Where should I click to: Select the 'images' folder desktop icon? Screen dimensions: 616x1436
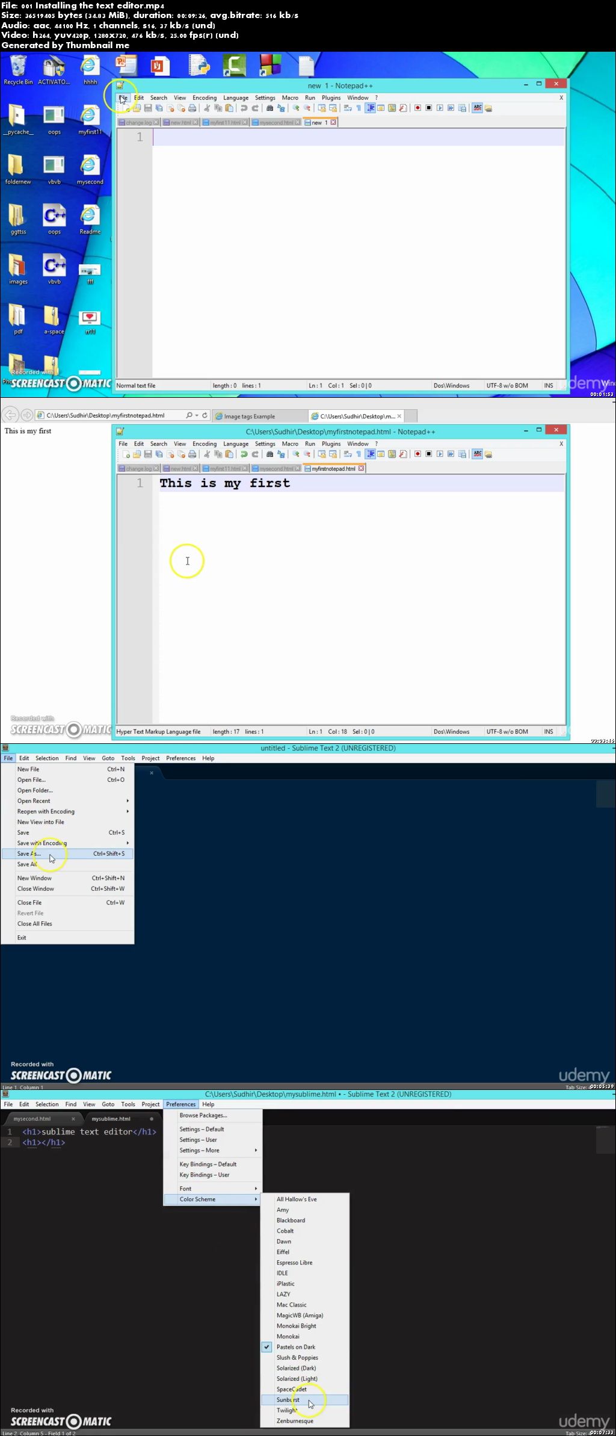(18, 269)
